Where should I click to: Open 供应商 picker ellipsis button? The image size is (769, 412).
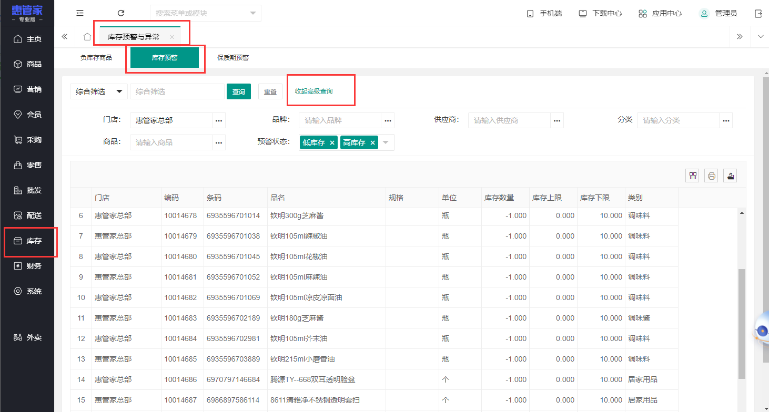(x=557, y=120)
